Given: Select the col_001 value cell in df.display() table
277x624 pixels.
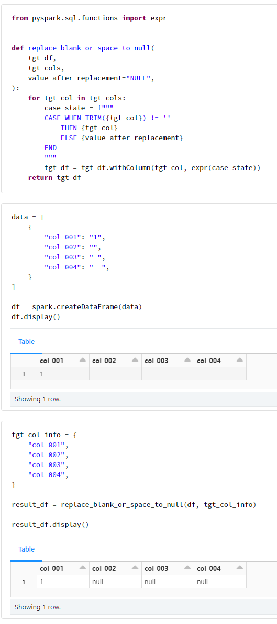Looking at the screenshot, I should pos(63,374).
